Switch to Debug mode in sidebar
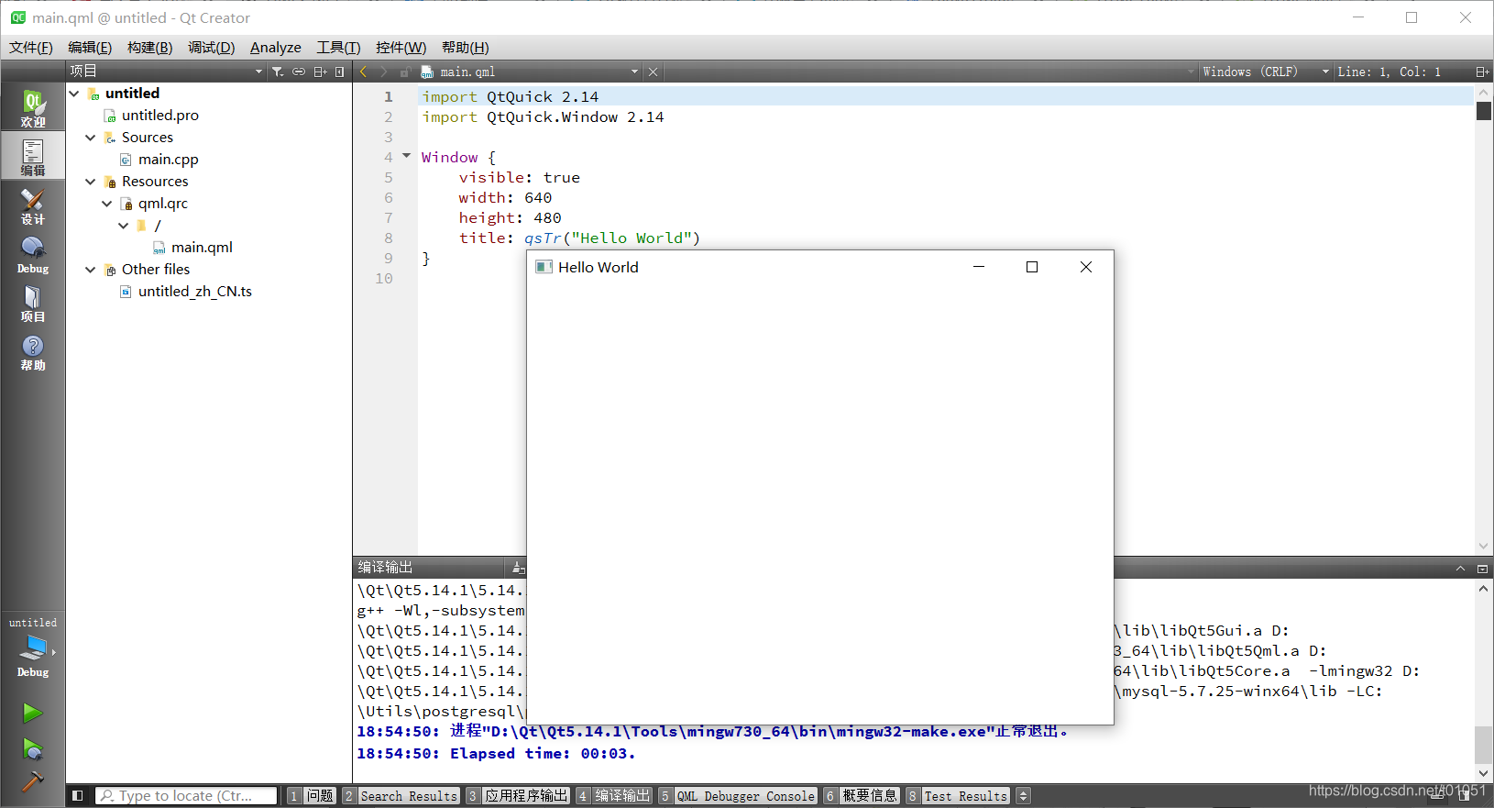This screenshot has width=1494, height=808. 33,255
